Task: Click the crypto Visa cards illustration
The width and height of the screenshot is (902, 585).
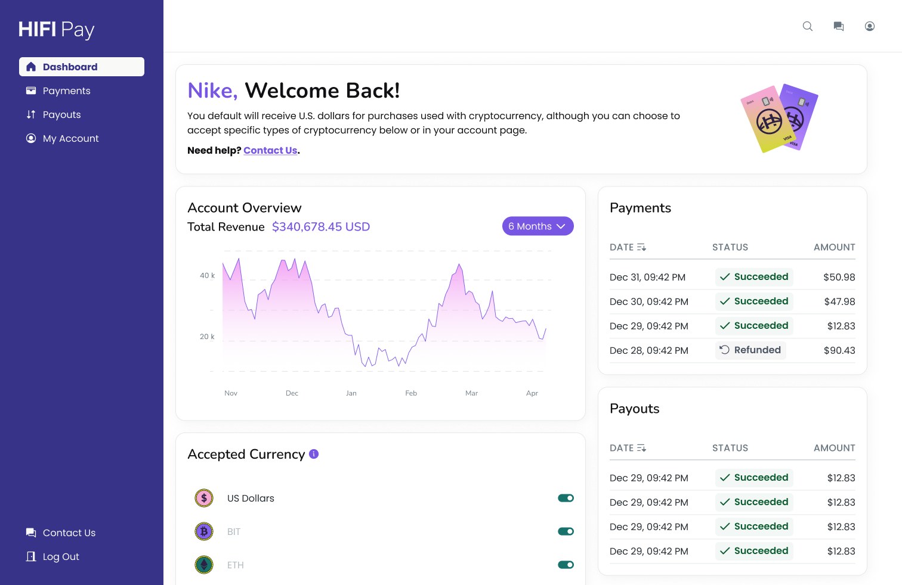Action: click(x=779, y=118)
